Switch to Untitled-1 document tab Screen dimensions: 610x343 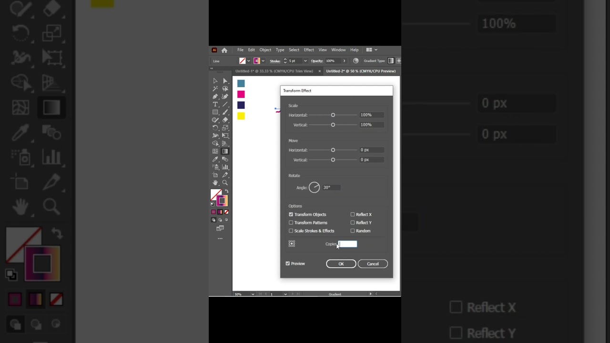tap(274, 71)
